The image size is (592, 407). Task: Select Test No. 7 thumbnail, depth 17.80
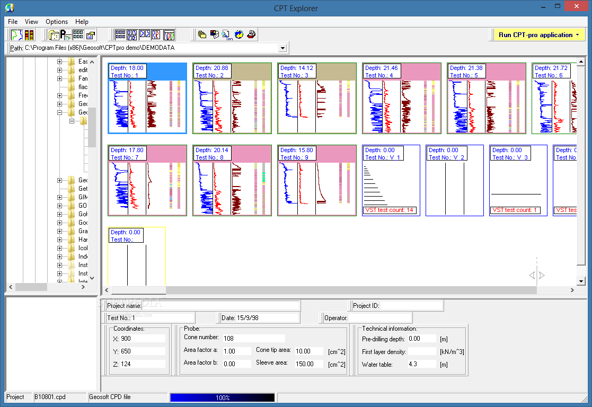pos(147,181)
